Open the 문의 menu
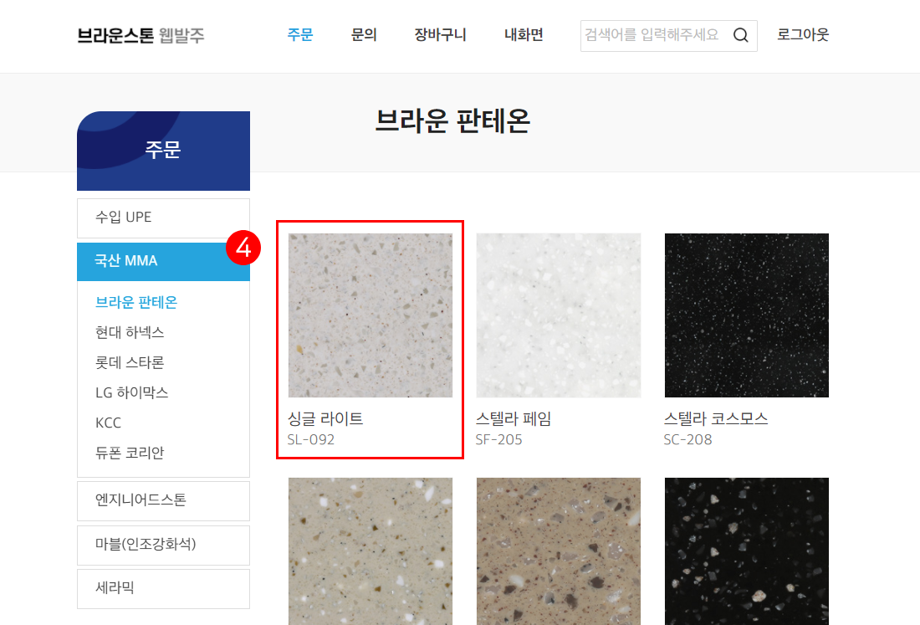The height and width of the screenshot is (625, 920). (x=364, y=34)
